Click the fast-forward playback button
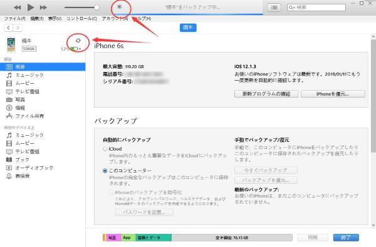Image resolution: width=376 pixels, height=247 pixels. point(43,8)
